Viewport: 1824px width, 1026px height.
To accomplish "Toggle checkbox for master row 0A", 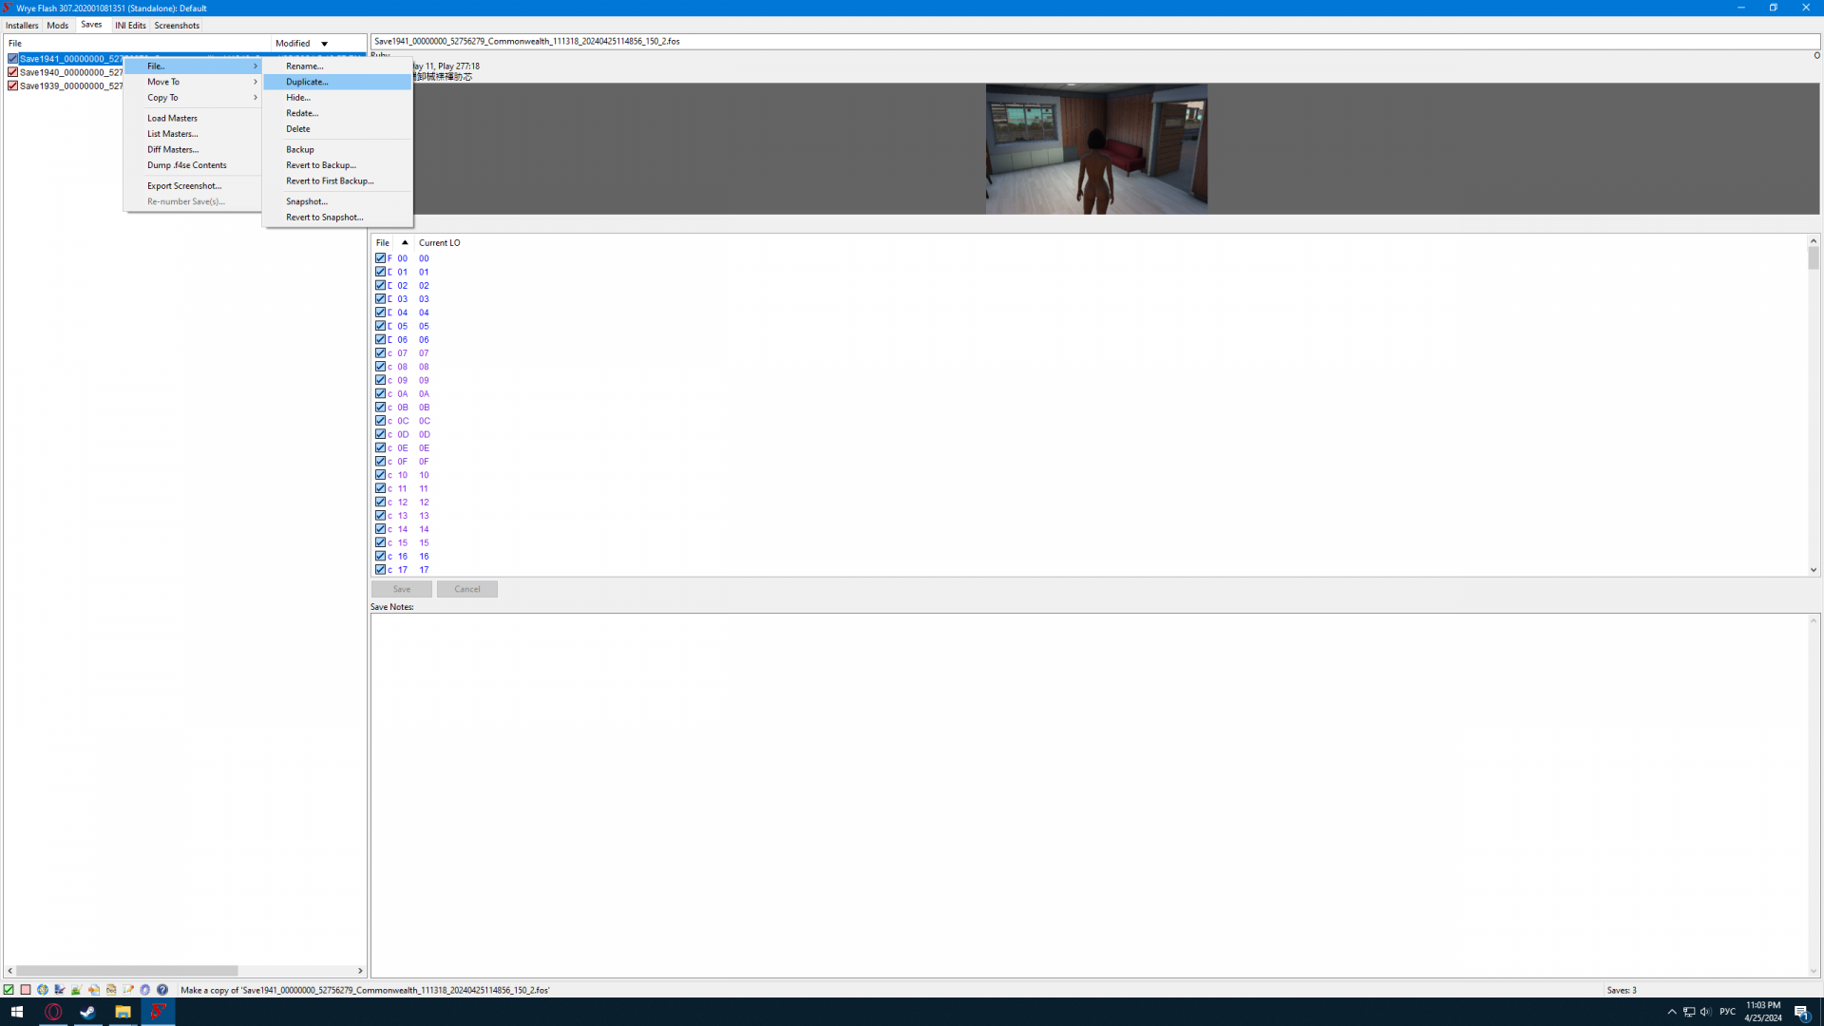I will (380, 393).
